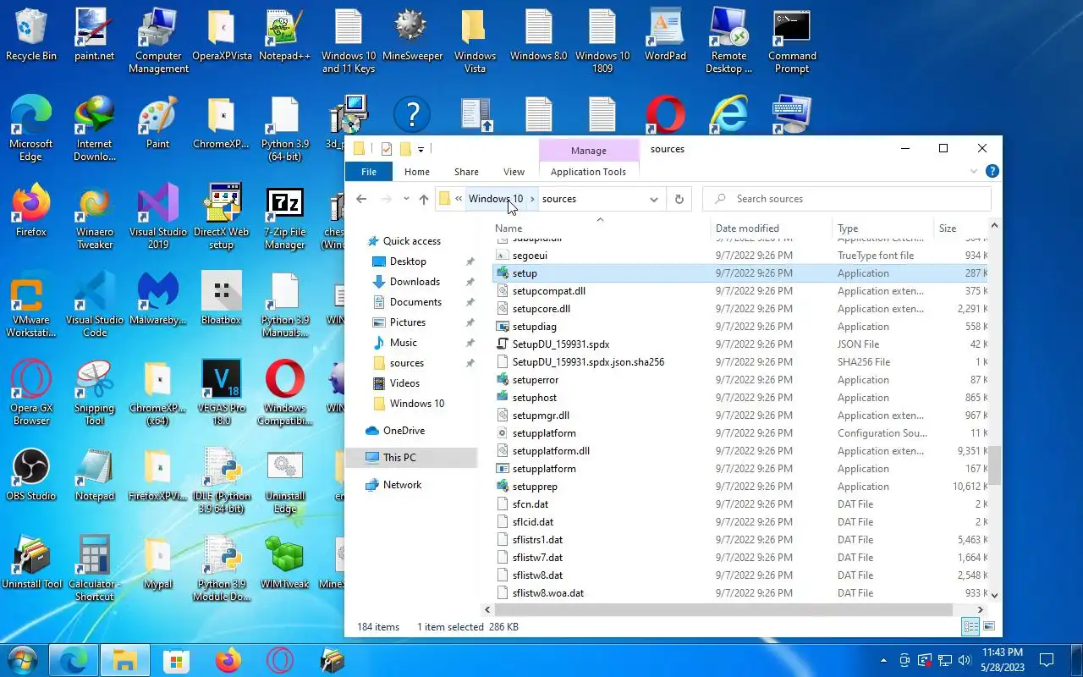Select Downloads in navigation pane
Viewport: 1083px width, 677px height.
click(415, 282)
